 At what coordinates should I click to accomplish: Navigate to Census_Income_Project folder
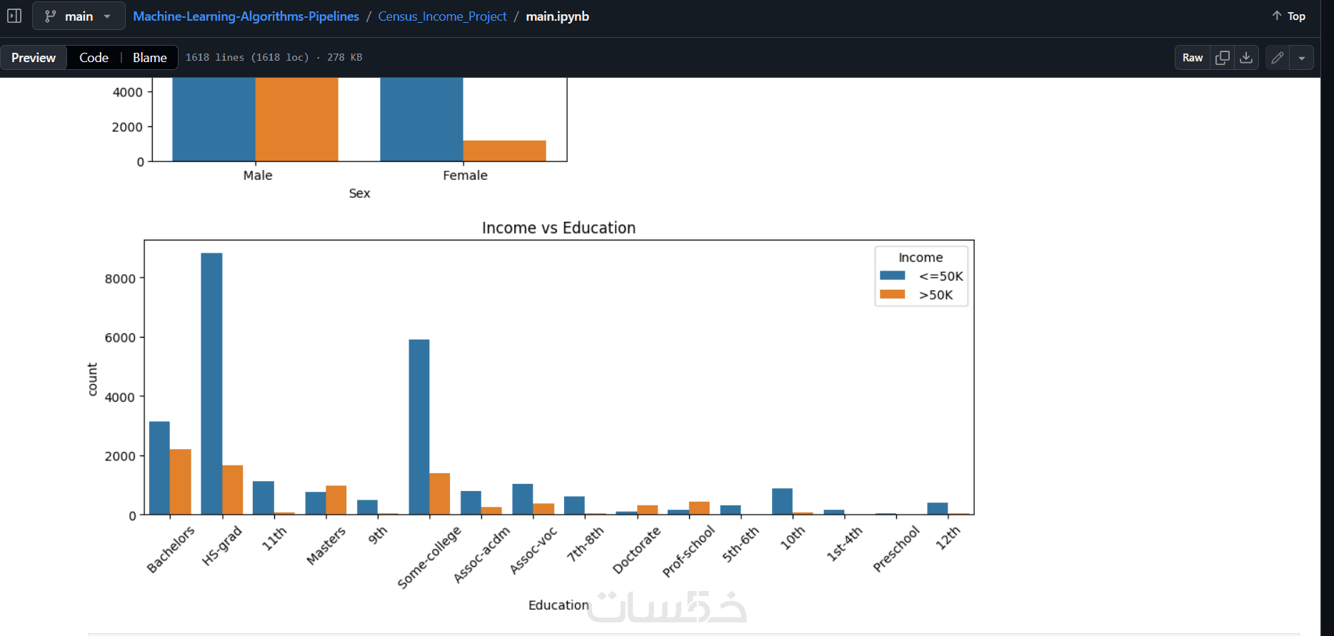pyautogui.click(x=442, y=16)
